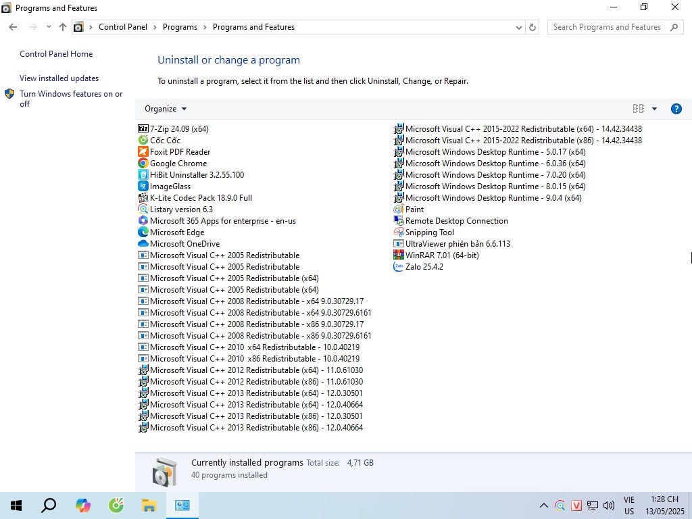This screenshot has height=519, width=692.
Task: Select Visual C++ 2015-2022 Redistributable (x64)
Action: tap(518, 129)
